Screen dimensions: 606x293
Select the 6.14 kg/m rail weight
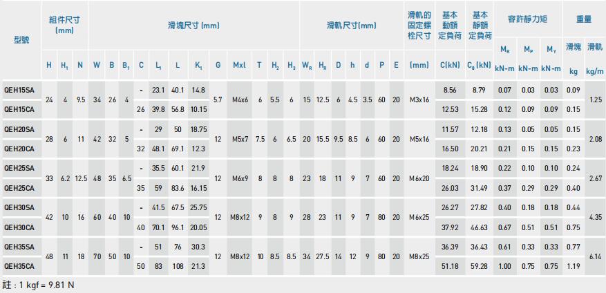594,256
